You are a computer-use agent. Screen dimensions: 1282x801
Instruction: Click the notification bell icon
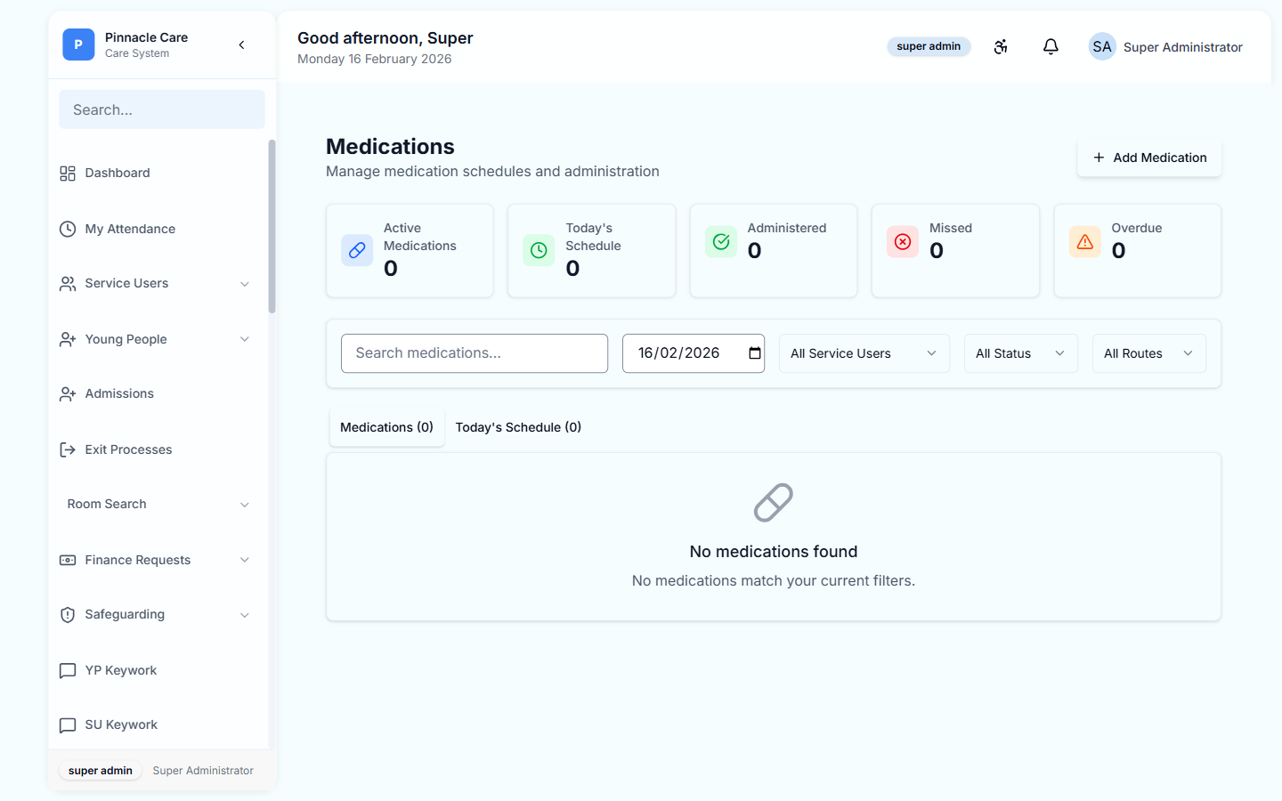click(x=1051, y=46)
